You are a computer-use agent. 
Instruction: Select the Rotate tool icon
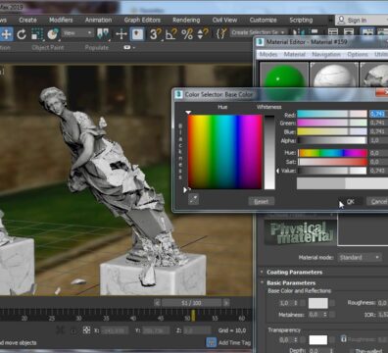click(x=22, y=34)
